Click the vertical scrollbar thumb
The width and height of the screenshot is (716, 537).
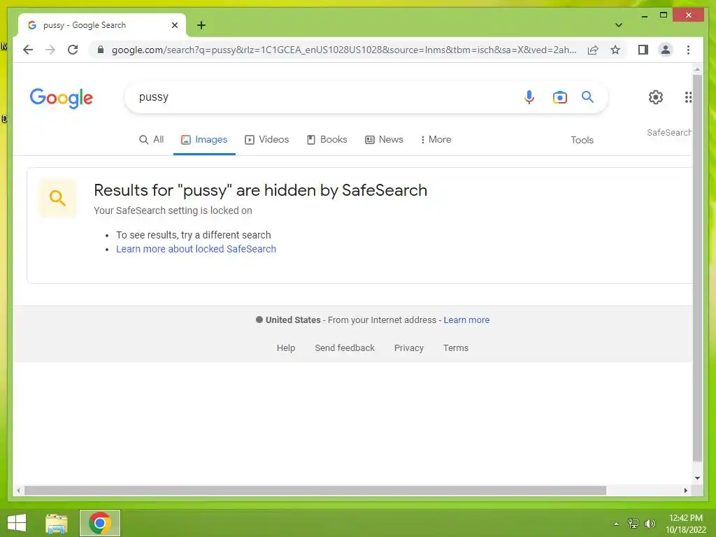pyautogui.click(x=697, y=268)
